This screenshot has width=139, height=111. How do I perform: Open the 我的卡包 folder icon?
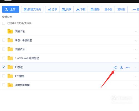10,31
